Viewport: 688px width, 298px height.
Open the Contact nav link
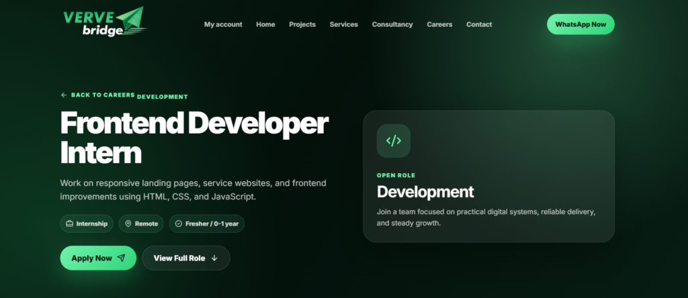coord(478,25)
